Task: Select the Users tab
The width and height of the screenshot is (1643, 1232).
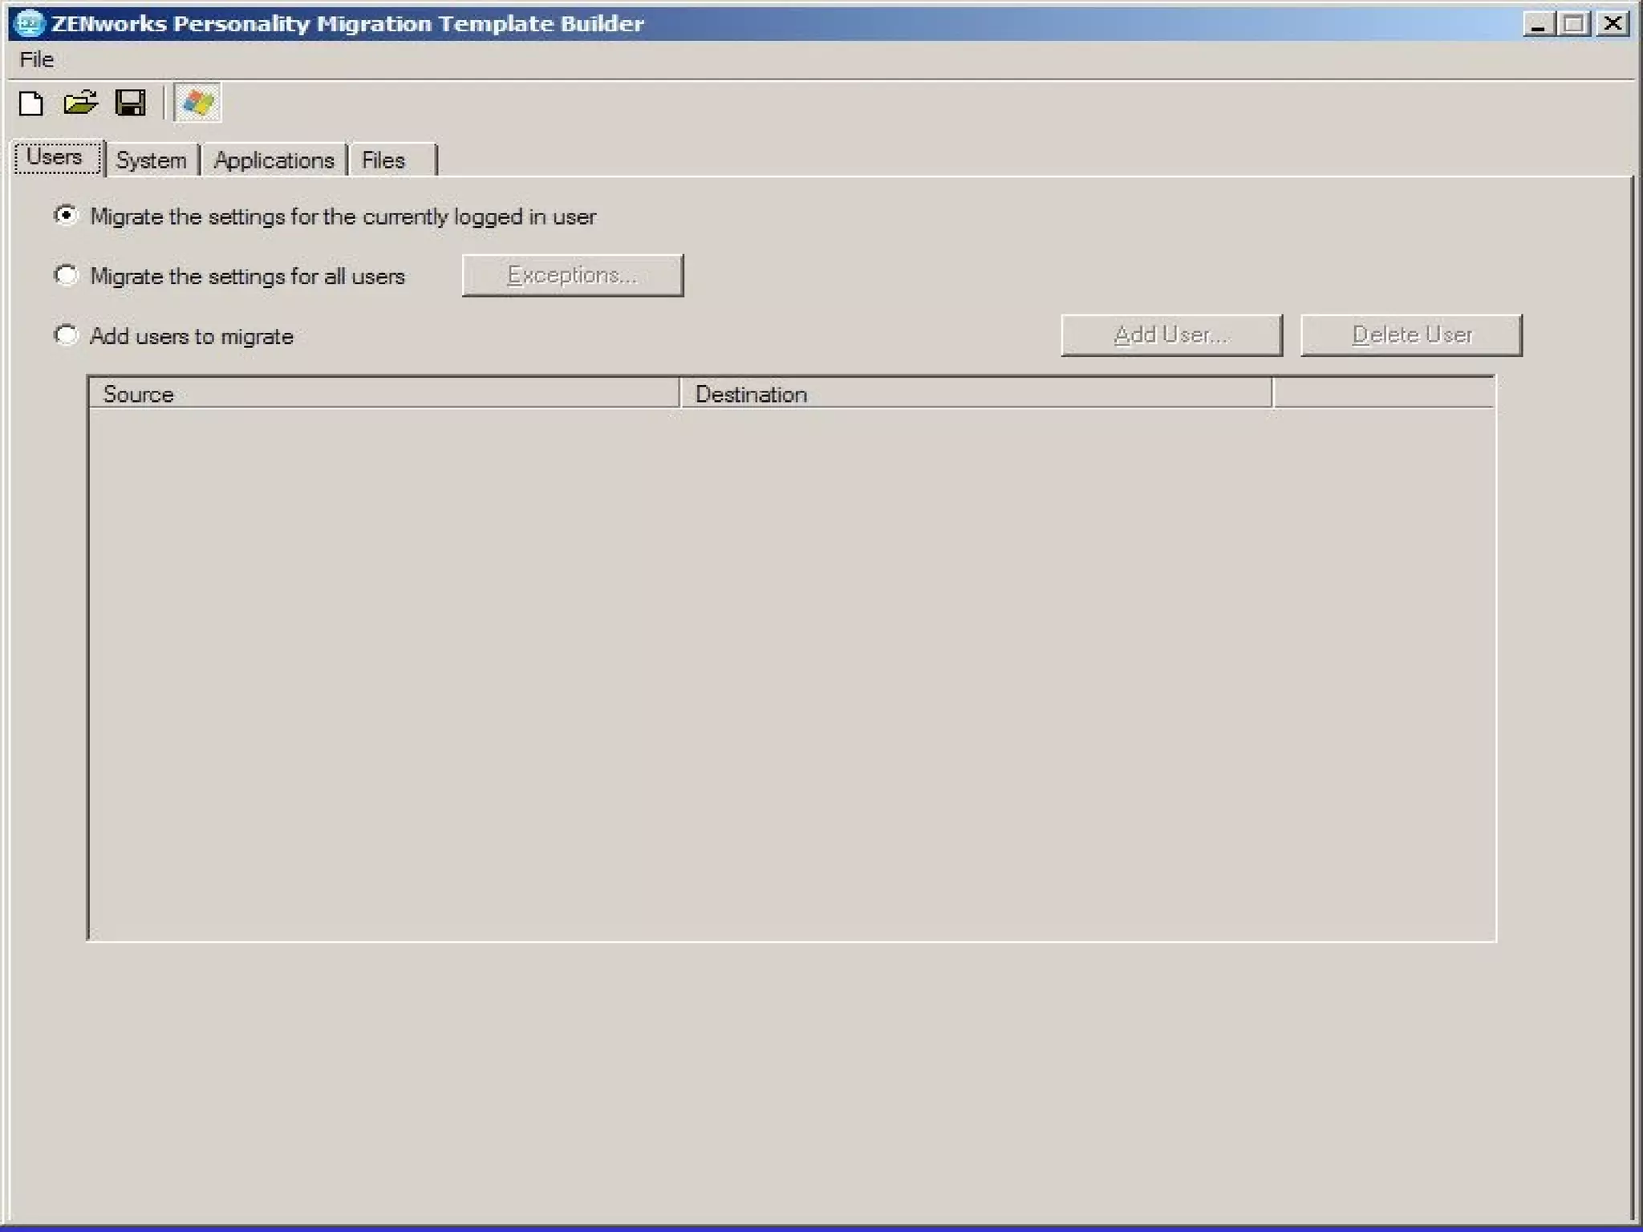Action: 55,157
